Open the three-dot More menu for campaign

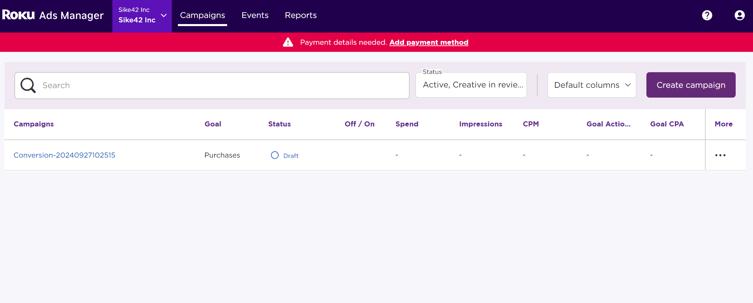pyautogui.click(x=720, y=155)
